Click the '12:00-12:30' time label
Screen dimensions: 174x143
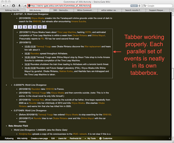click(x=30, y=46)
